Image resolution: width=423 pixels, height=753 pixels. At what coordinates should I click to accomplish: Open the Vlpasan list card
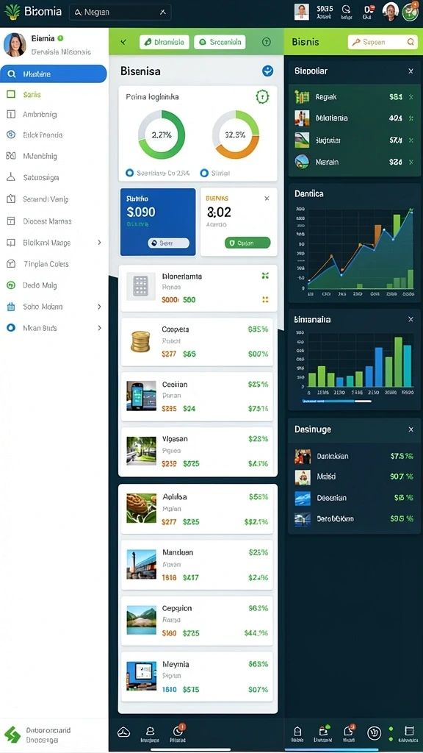(197, 451)
